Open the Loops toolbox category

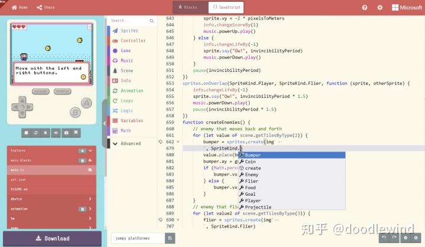(132, 101)
